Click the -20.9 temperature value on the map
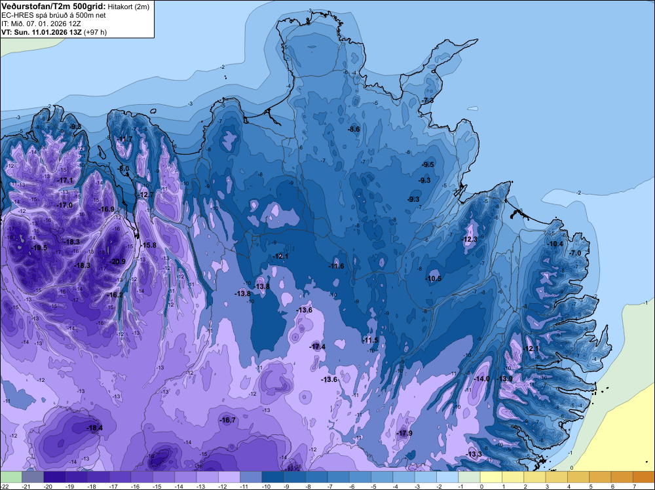Viewport: 655px width, 490px height. 117,261
